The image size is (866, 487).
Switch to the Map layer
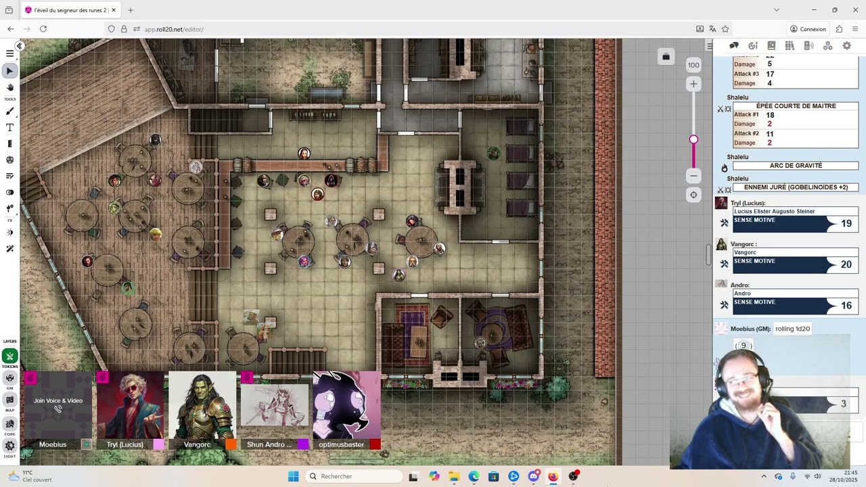[x=10, y=400]
